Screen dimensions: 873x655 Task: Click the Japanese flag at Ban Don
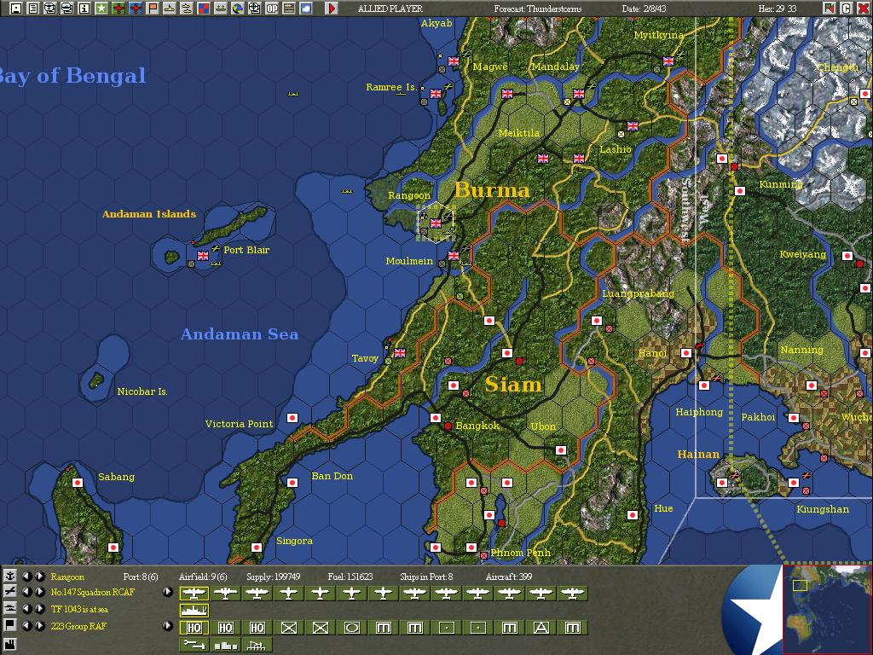292,483
